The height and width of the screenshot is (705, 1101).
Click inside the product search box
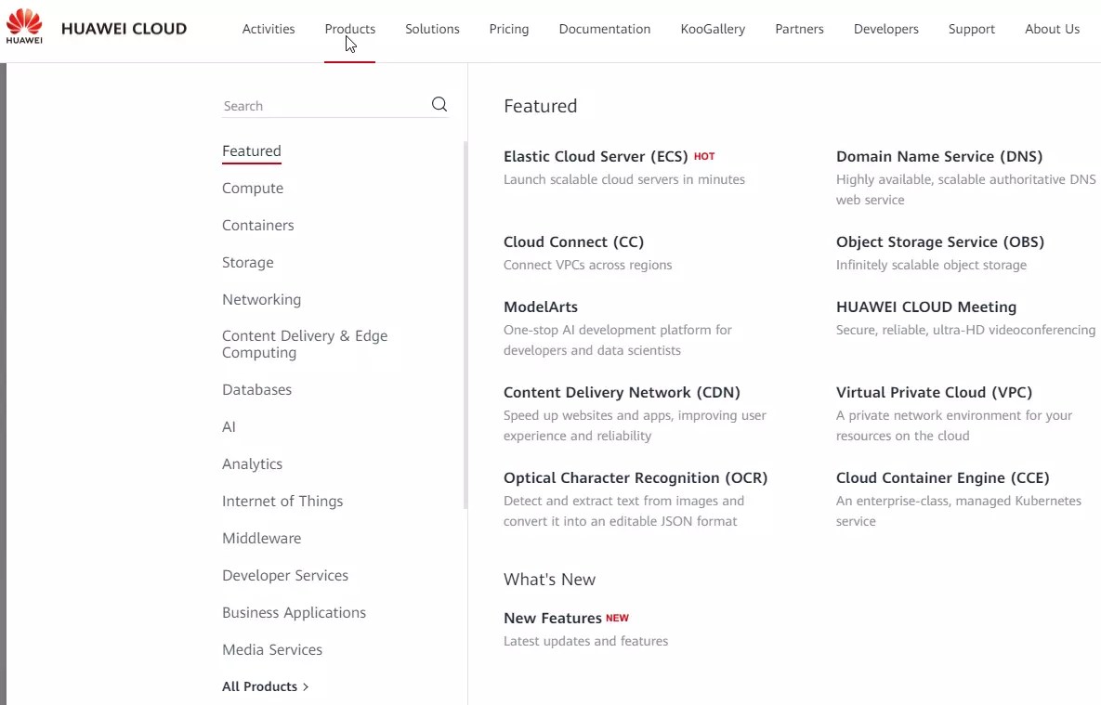[x=316, y=105]
